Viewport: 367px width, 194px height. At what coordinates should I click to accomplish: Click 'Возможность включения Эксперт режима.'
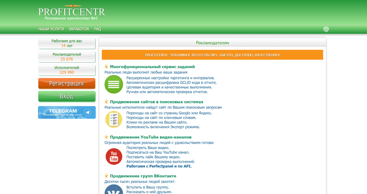(163, 127)
